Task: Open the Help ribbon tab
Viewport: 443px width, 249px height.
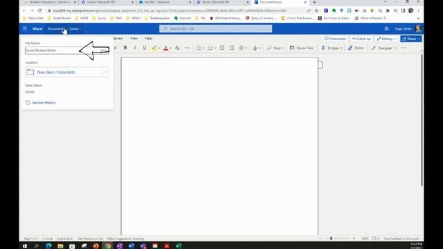Action: [x=149, y=39]
